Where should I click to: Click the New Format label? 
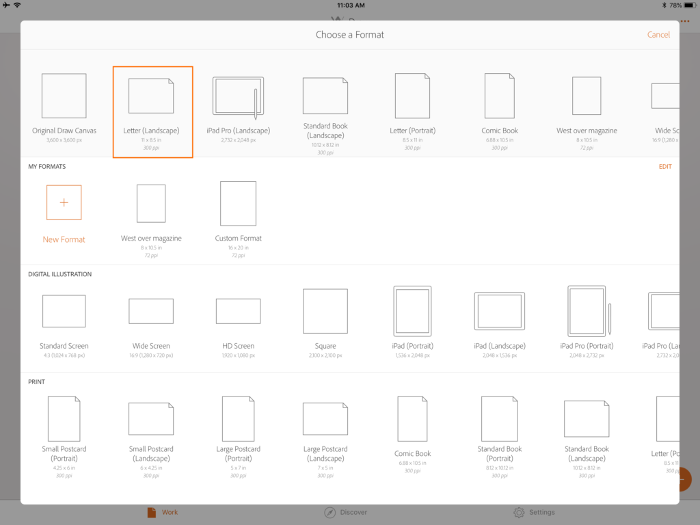click(x=64, y=239)
